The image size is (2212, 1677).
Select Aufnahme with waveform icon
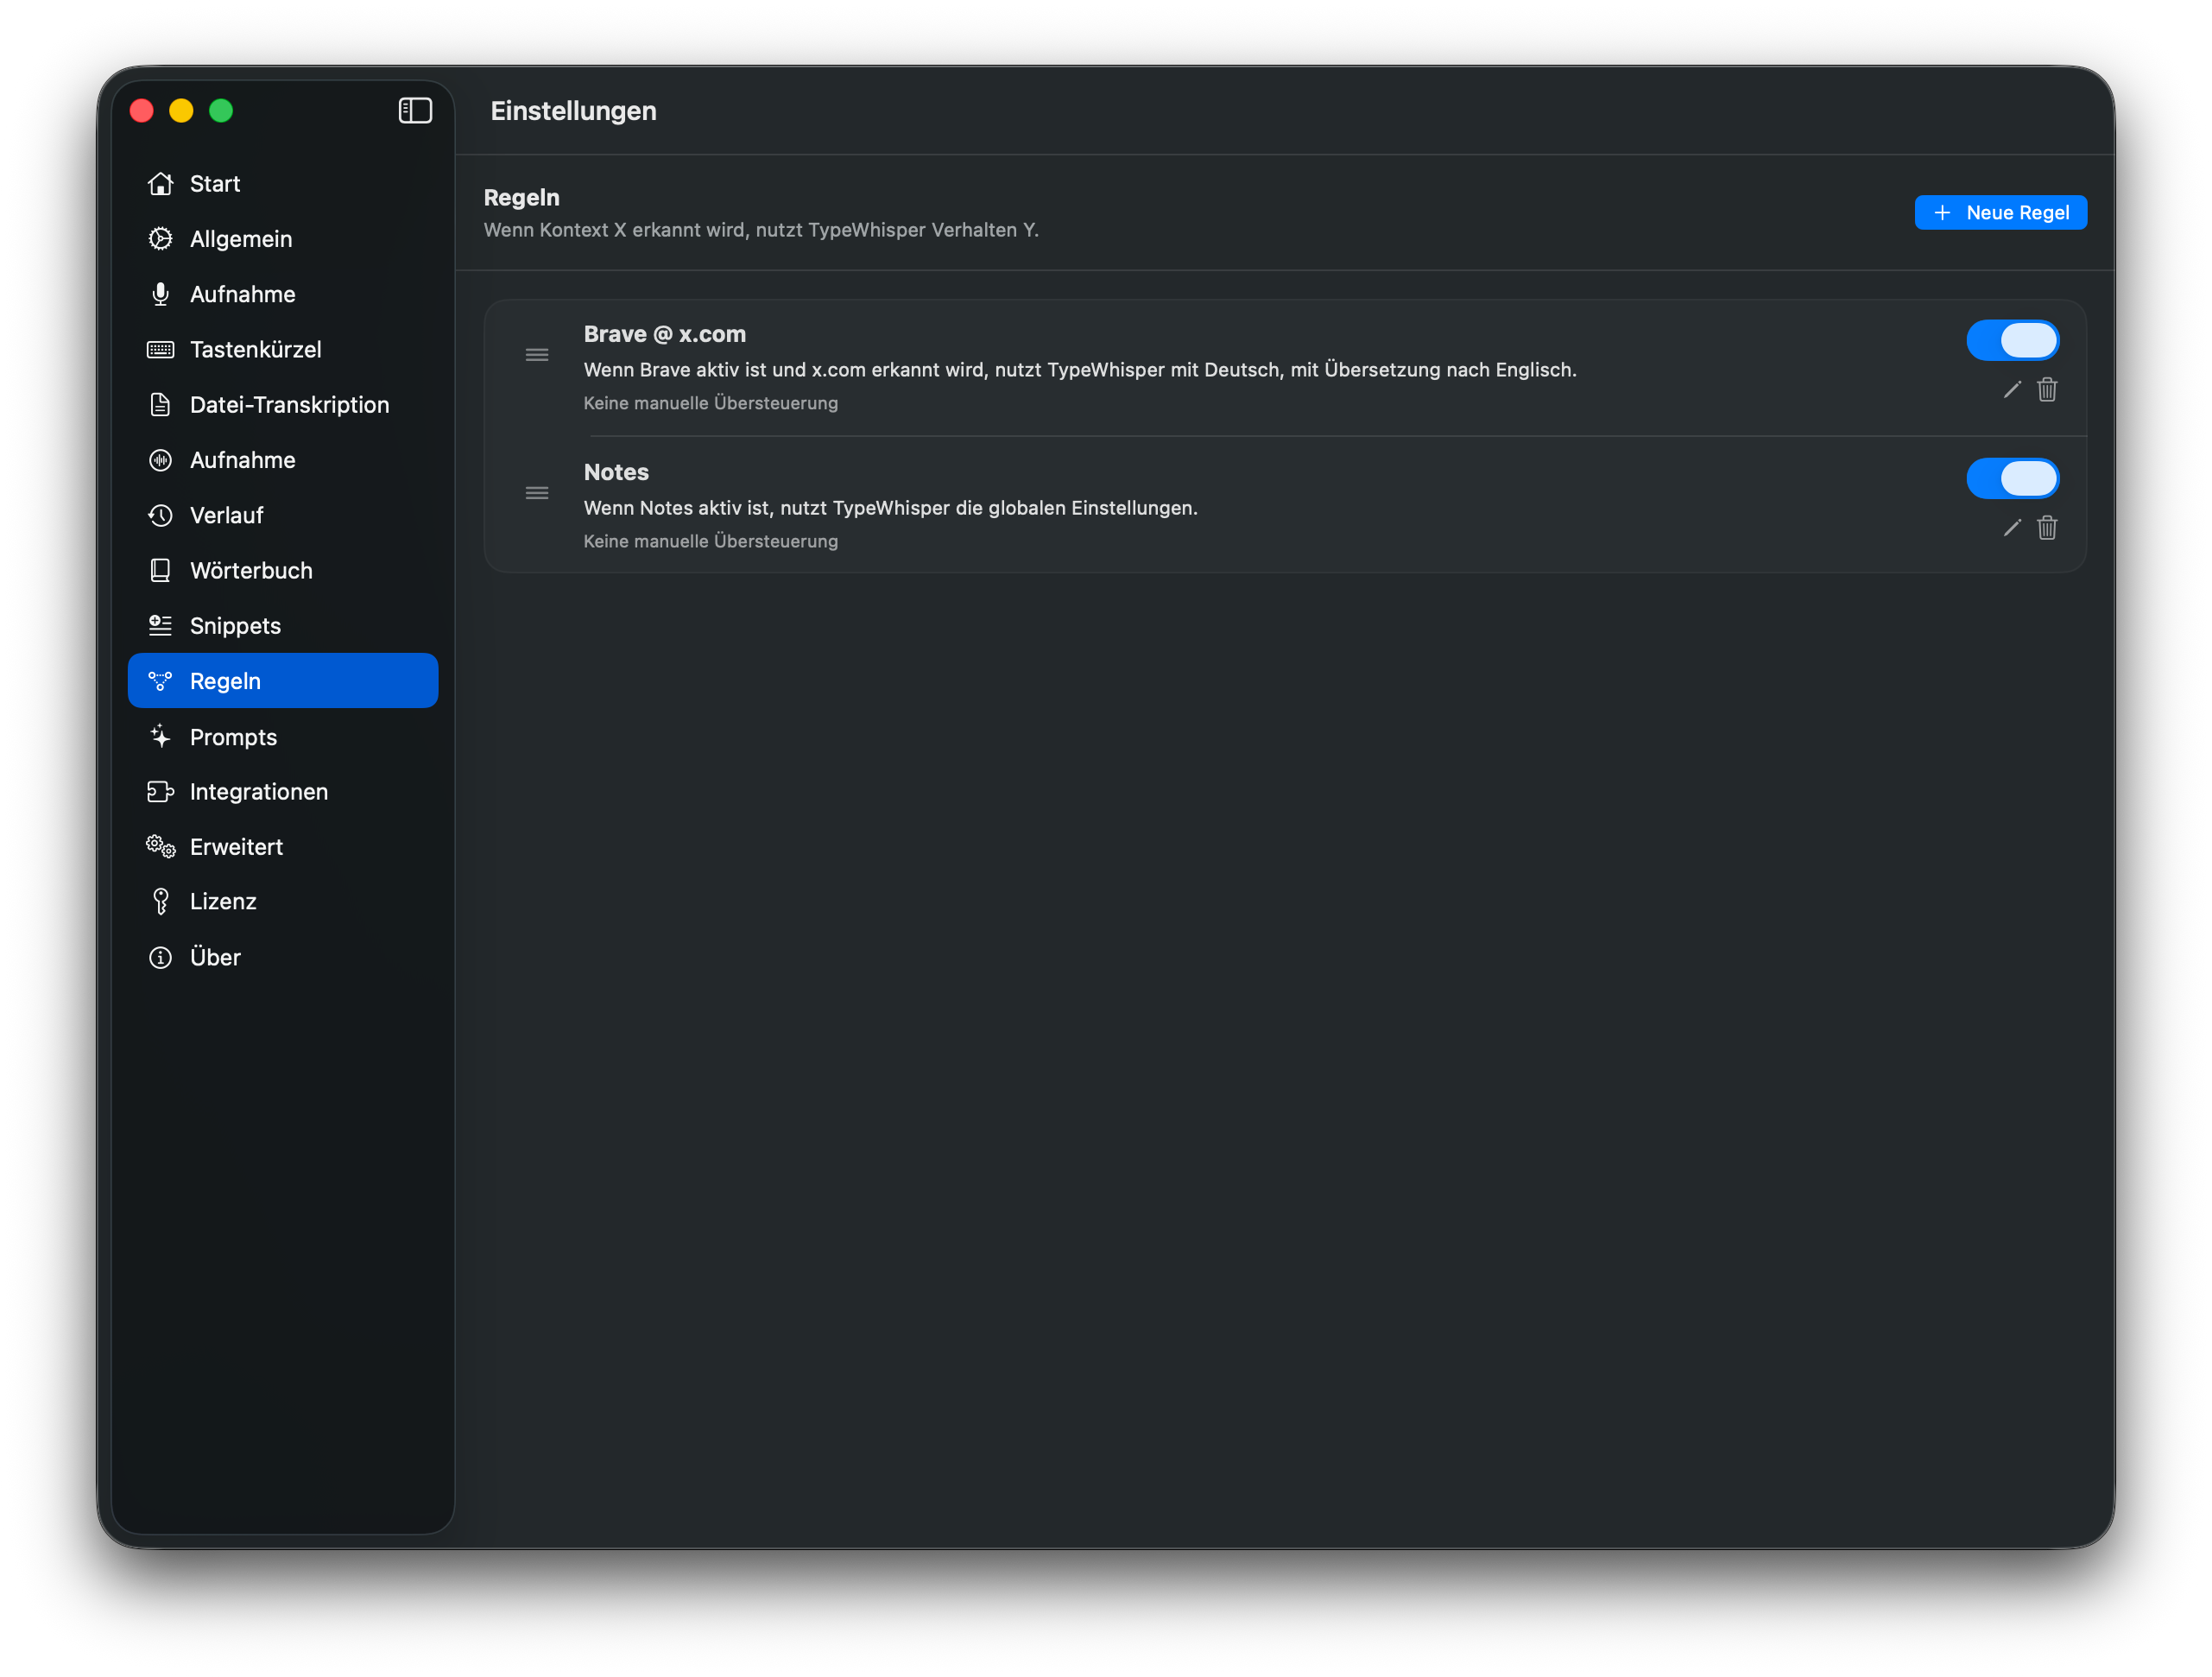pos(283,460)
